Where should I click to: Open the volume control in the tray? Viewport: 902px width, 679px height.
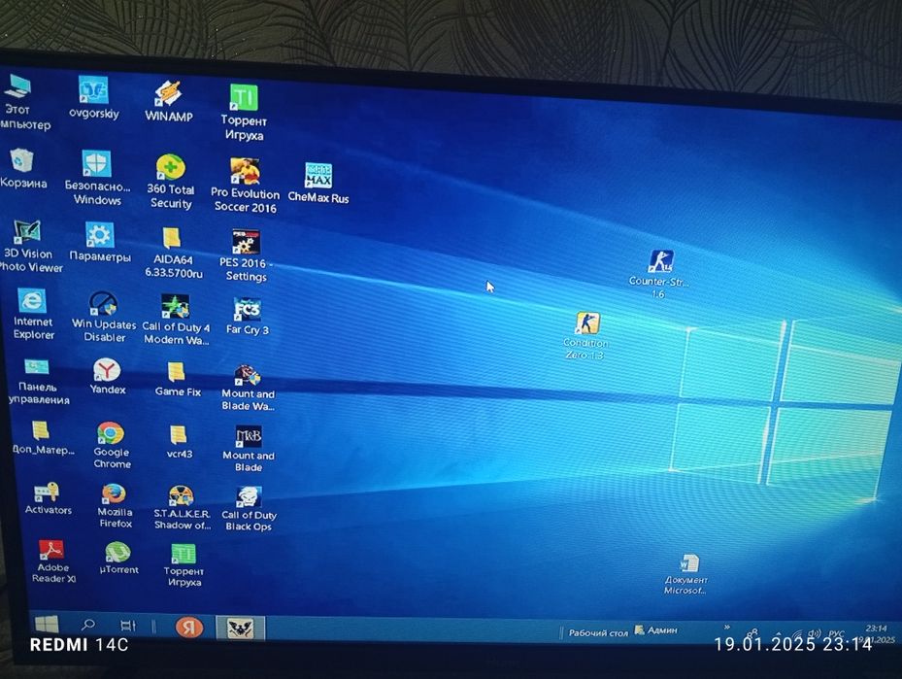[814, 633]
